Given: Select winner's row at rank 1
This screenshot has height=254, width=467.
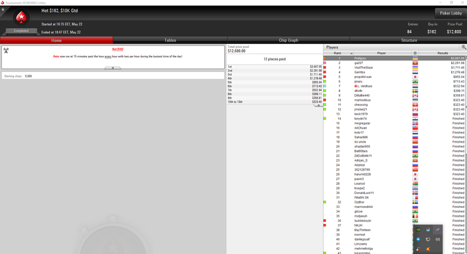Looking at the screenshot, I should [395, 59].
